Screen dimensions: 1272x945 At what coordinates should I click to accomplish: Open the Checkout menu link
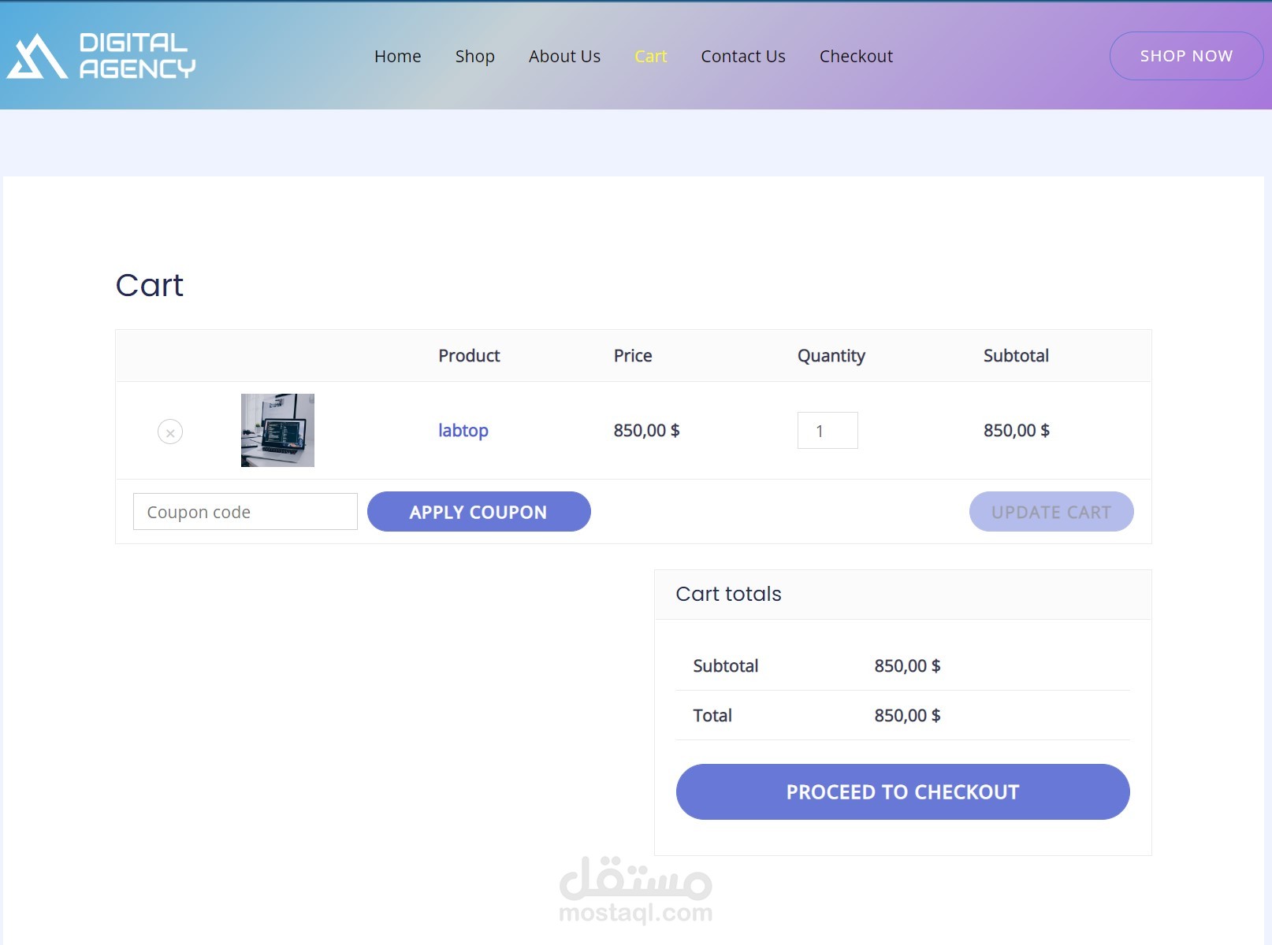(x=856, y=56)
